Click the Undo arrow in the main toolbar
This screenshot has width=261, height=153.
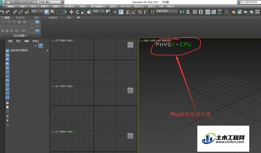tap(2, 12)
